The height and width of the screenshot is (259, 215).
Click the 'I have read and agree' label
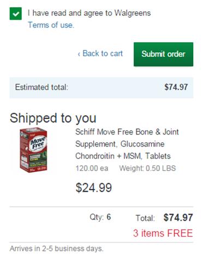coord(89,13)
